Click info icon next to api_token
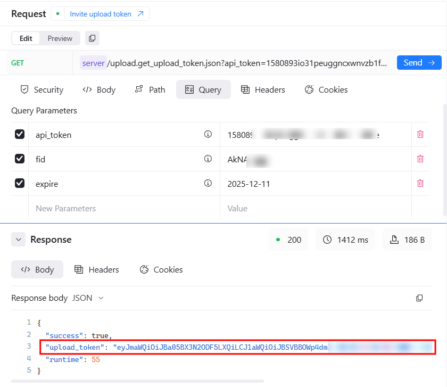447x387 pixels. [x=208, y=135]
